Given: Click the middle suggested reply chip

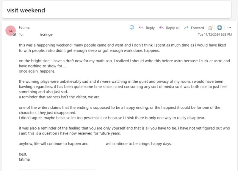Looking at the screenshot, I should pos(55,170).
